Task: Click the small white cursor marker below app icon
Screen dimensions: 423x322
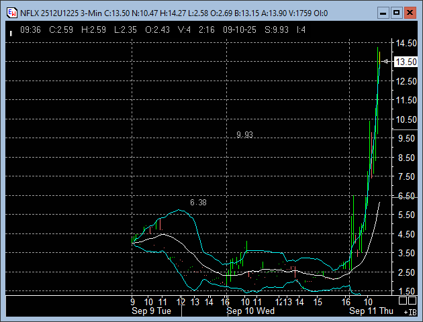Action: 11,34
